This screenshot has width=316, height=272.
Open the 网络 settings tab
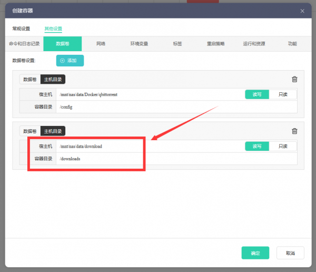[102, 44]
